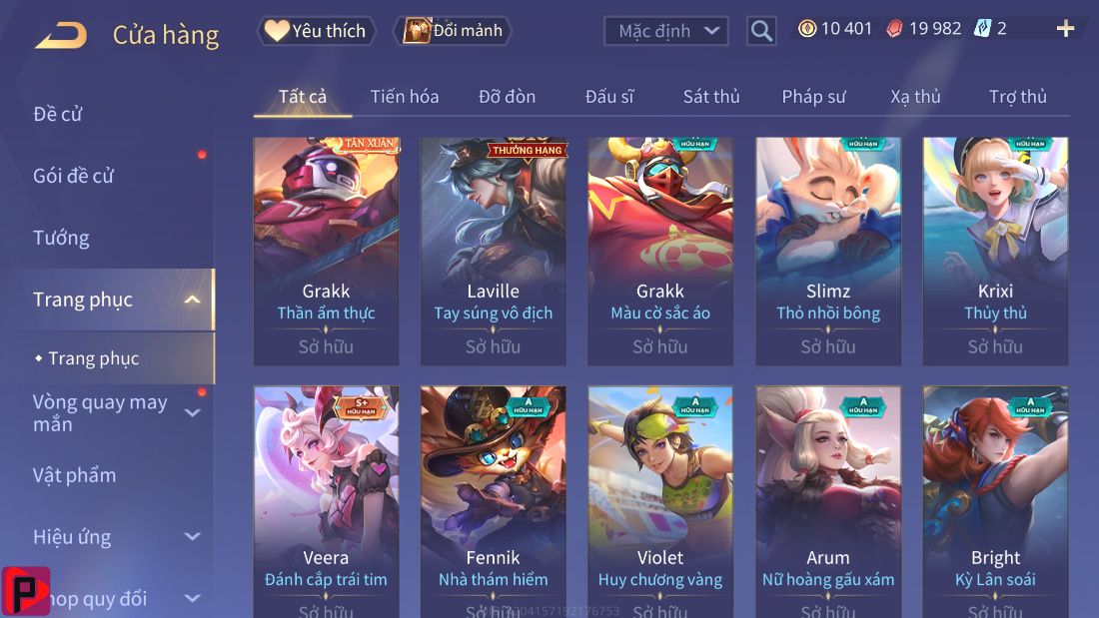The image size is (1099, 618).
Task: Expand Vòng quay may mắn section
Action: [192, 413]
